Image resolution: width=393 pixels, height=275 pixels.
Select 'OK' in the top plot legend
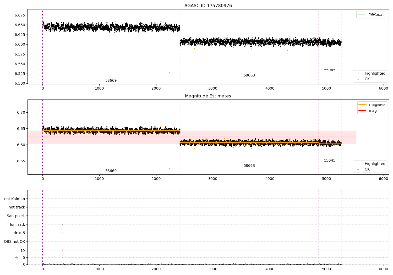coord(367,79)
